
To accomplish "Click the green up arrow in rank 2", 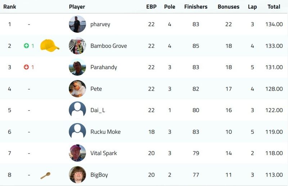I will pos(26,46).
